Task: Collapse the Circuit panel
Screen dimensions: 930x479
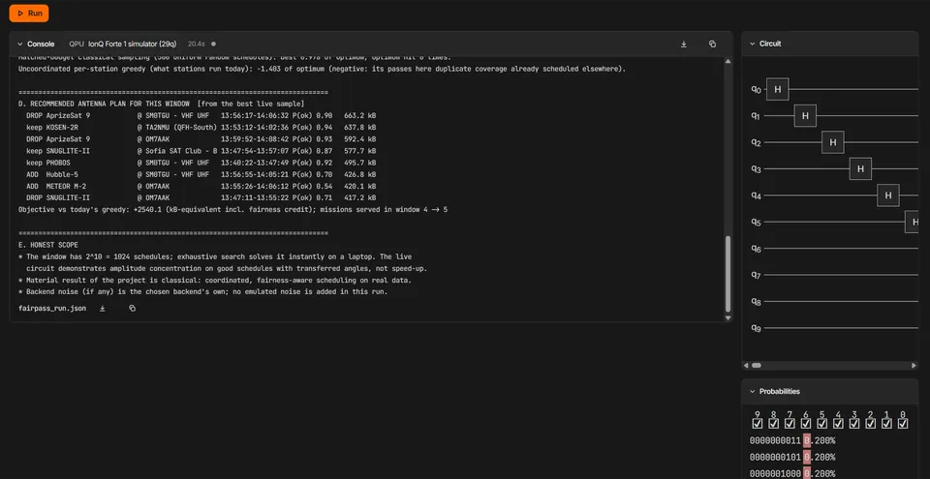Action: pos(752,44)
